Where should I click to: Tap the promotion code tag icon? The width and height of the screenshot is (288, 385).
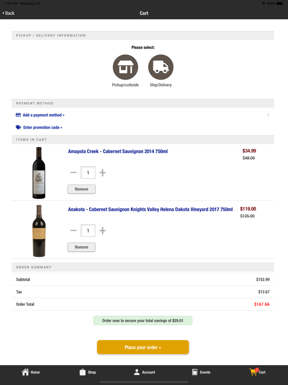[x=19, y=127]
